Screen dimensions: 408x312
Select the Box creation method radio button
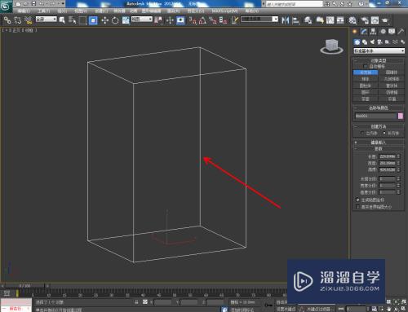pyautogui.click(x=384, y=133)
